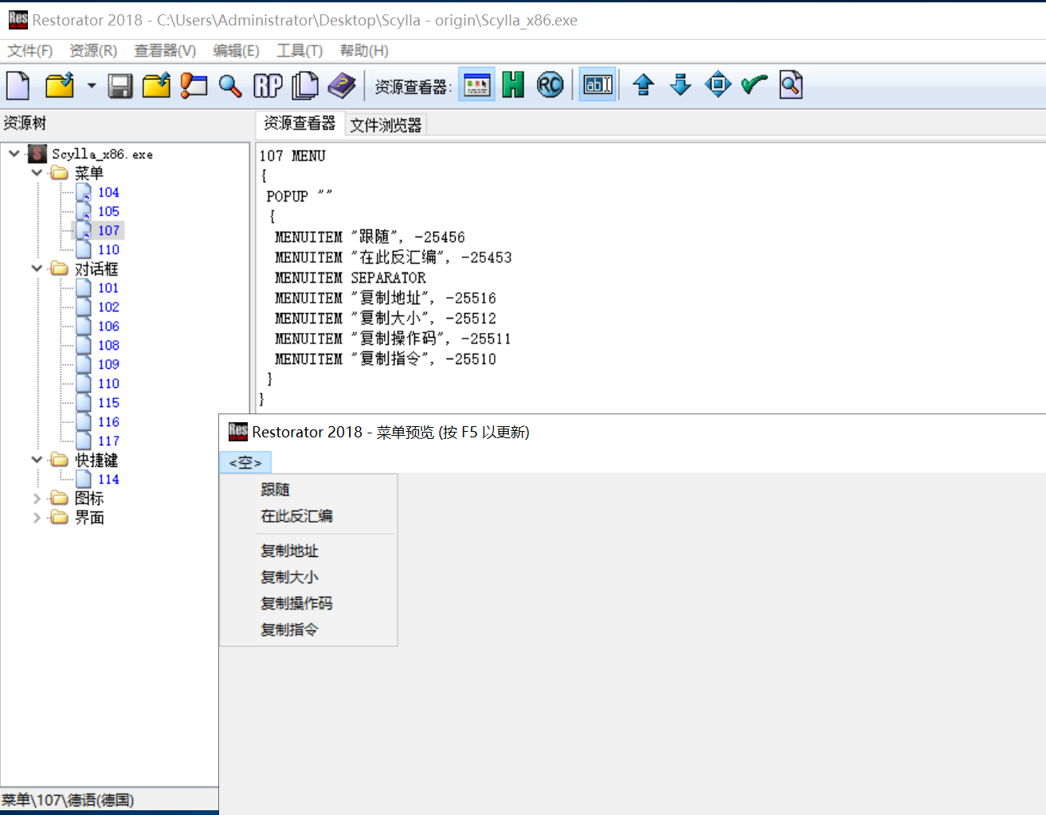Viewport: 1046px width, 815px height.
Task: Select accelerator resource 114
Action: point(108,479)
